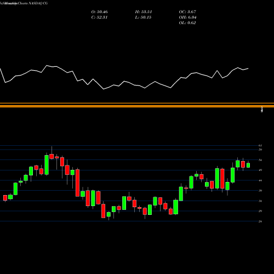Click the white indicator line's last point

point(248,68)
